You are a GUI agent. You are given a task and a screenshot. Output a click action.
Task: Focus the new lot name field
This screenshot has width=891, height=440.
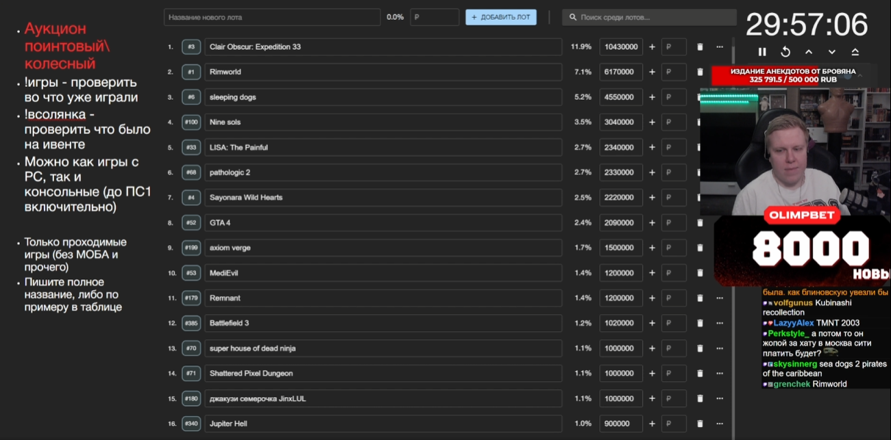[x=272, y=17]
